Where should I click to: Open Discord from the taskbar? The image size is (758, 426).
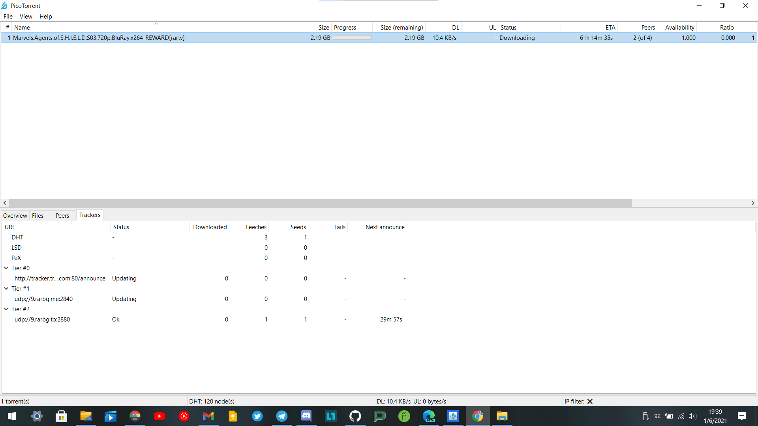[x=306, y=416]
